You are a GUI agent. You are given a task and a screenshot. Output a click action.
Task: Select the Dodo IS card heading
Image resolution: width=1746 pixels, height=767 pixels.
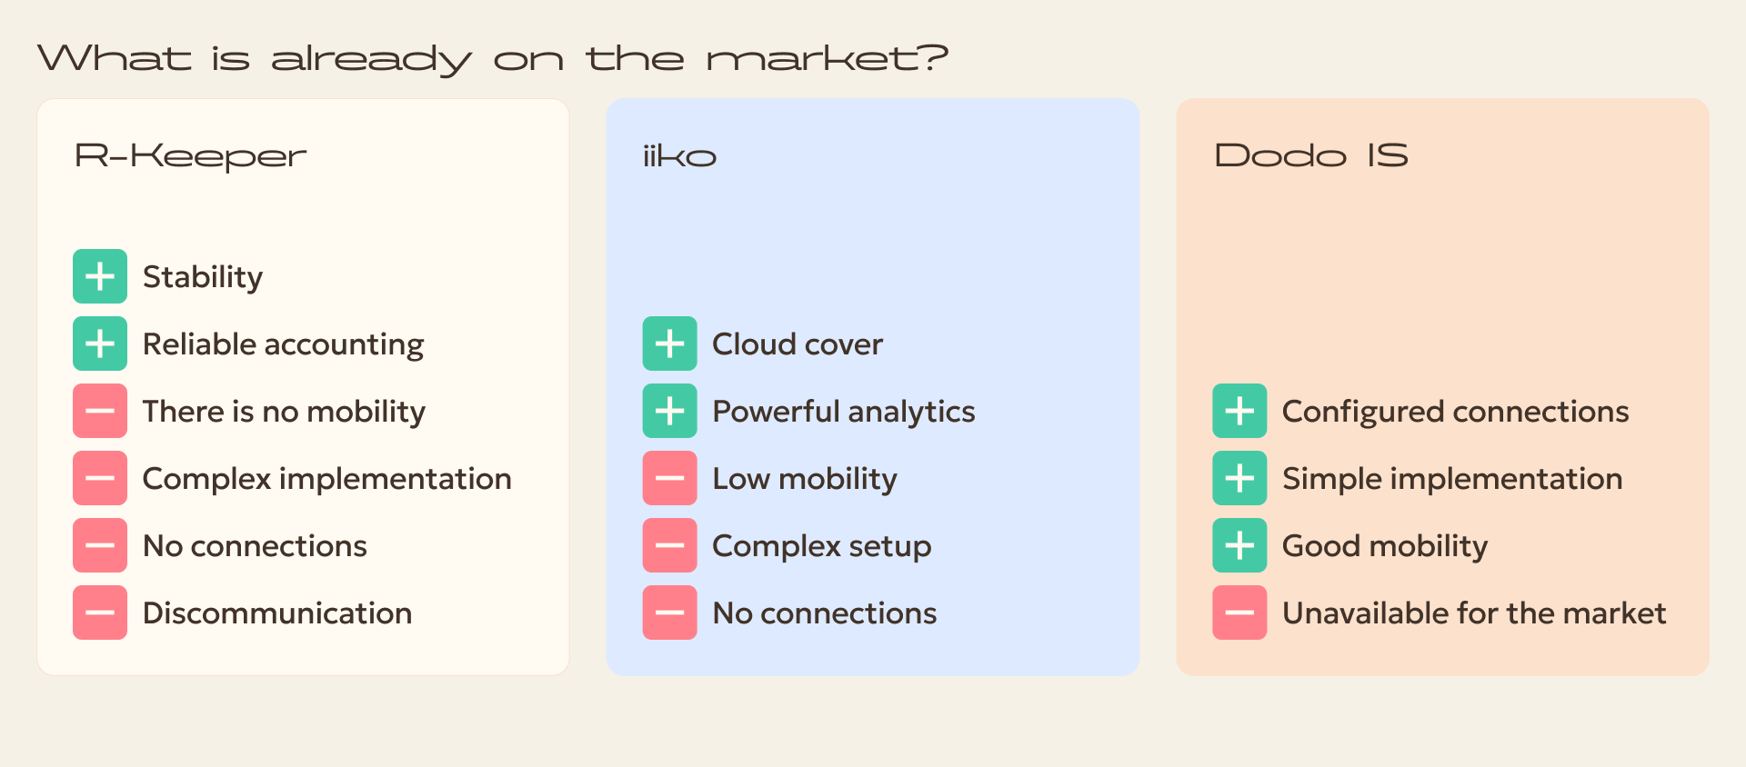point(1311,155)
